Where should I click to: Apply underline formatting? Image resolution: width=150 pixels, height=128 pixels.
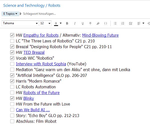click(82, 23)
